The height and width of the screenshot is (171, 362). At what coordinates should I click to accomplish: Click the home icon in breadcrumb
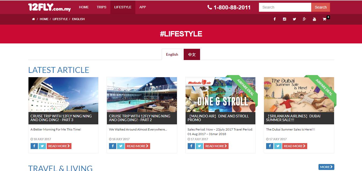coord(33,19)
